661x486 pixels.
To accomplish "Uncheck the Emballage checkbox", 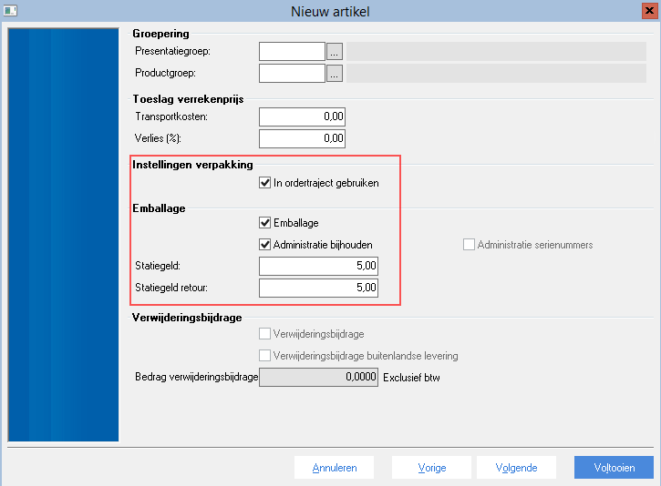I will (x=264, y=223).
